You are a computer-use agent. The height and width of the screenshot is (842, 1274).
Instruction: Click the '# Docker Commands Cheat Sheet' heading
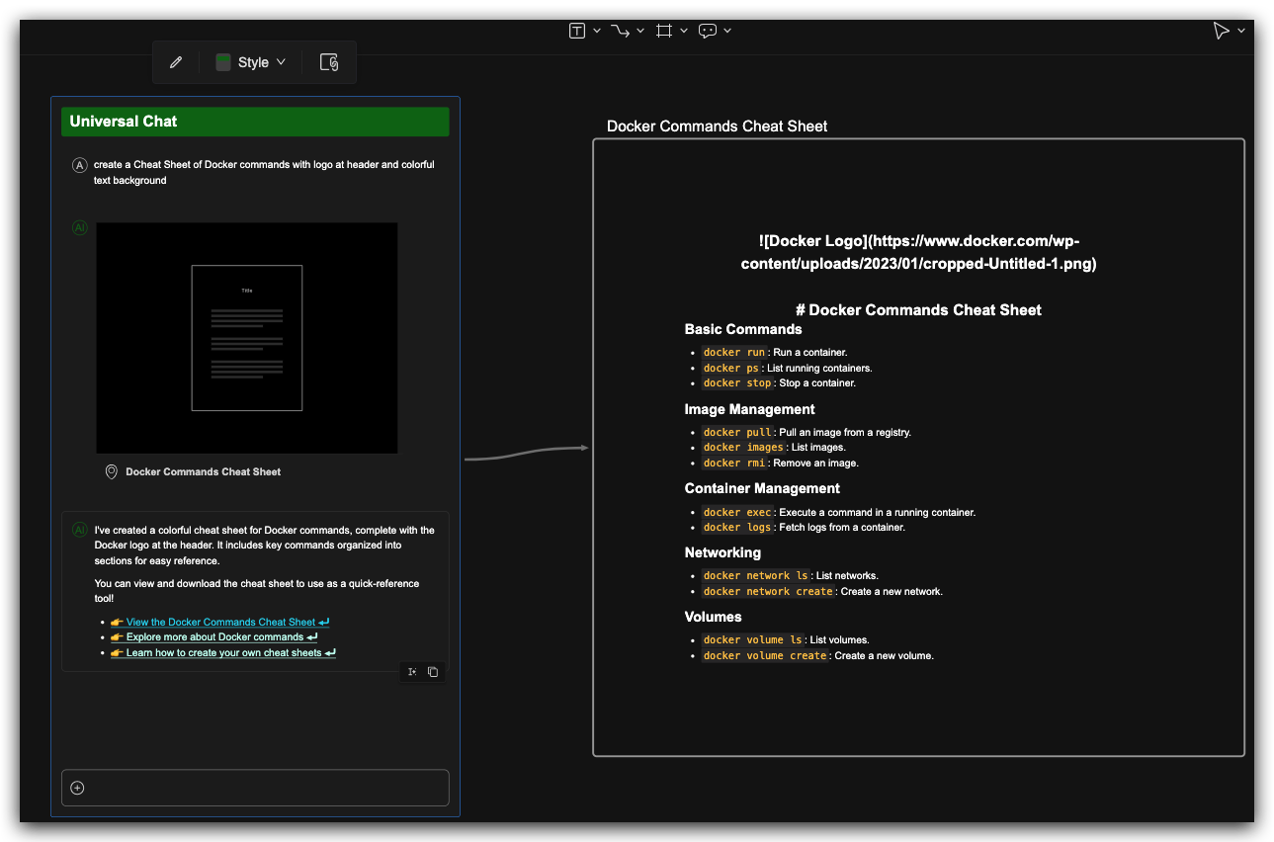click(918, 310)
